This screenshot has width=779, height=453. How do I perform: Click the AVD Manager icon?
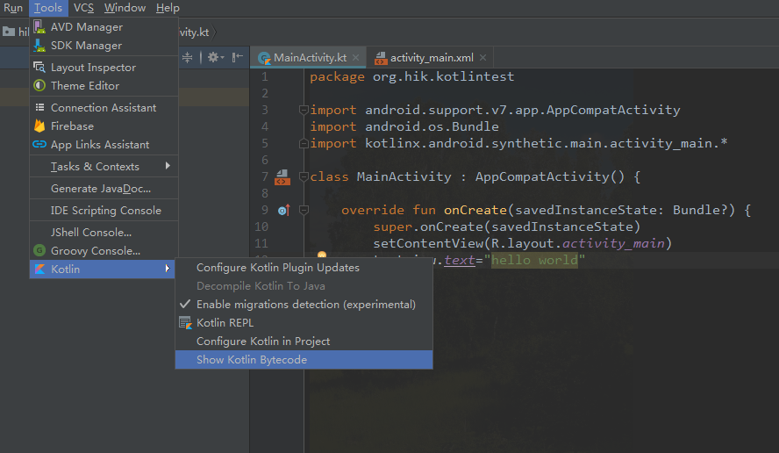[x=39, y=27]
